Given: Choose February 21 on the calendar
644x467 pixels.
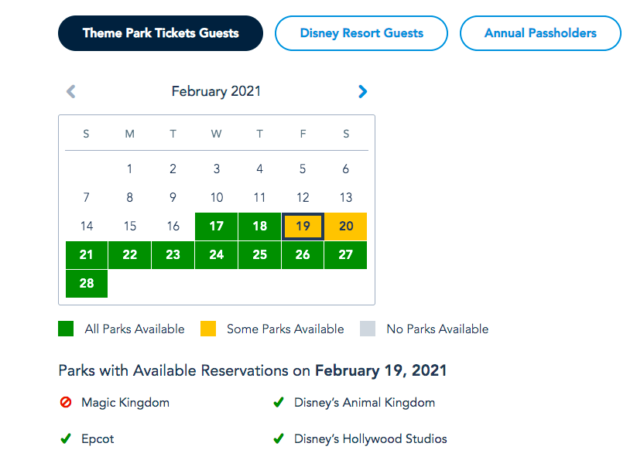Looking at the screenshot, I should pos(87,255).
